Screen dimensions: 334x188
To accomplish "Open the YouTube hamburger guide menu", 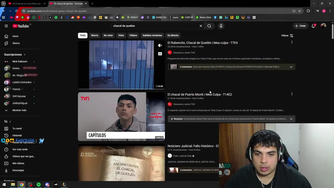I will tap(6, 26).
